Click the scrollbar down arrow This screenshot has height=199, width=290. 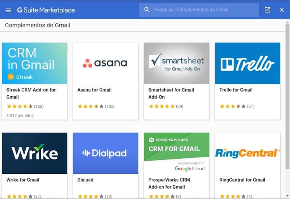pyautogui.click(x=287, y=196)
